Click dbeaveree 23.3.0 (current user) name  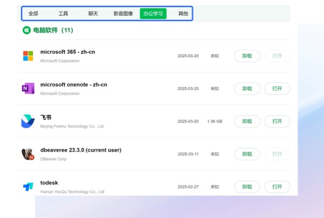pyautogui.click(x=81, y=150)
